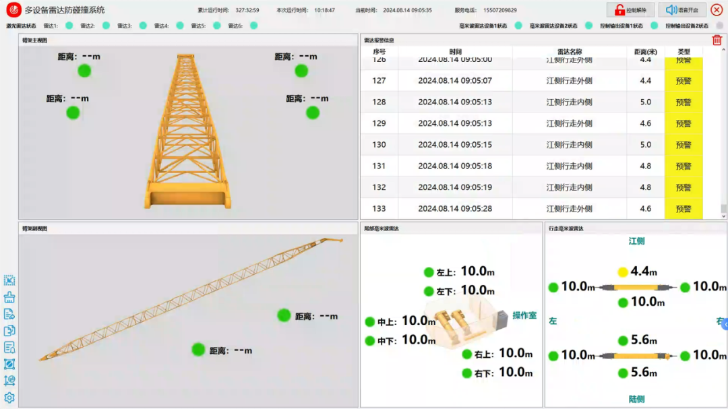This screenshot has height=409, width=728.
Task: Open the settings gear icon in the left sidebar
Action: (x=8, y=398)
